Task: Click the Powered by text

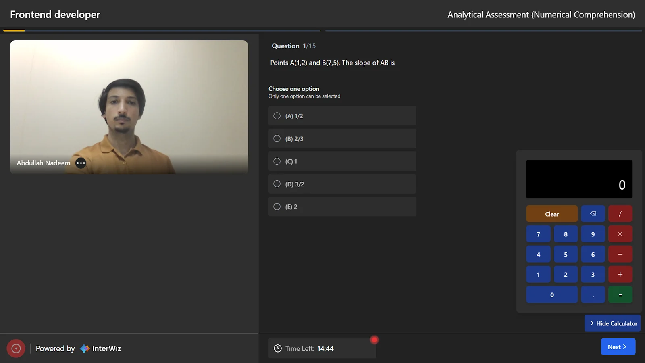Action: click(55, 348)
